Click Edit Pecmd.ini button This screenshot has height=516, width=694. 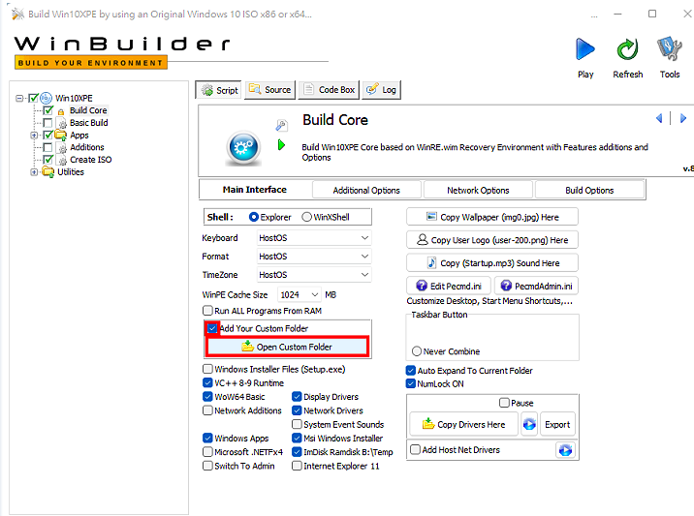(x=449, y=287)
